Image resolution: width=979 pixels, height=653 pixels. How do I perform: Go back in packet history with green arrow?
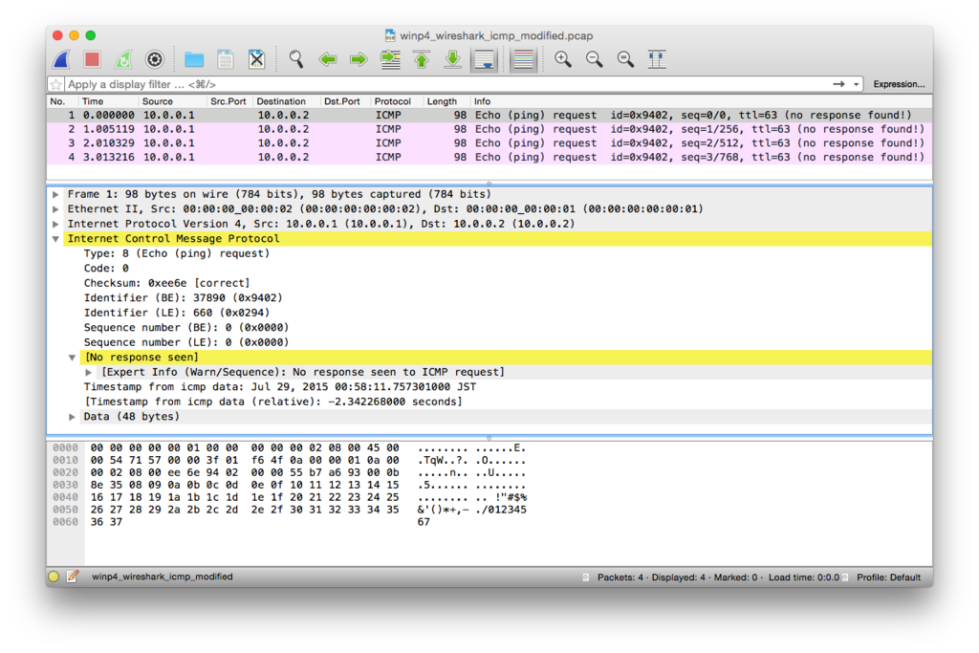coord(326,58)
